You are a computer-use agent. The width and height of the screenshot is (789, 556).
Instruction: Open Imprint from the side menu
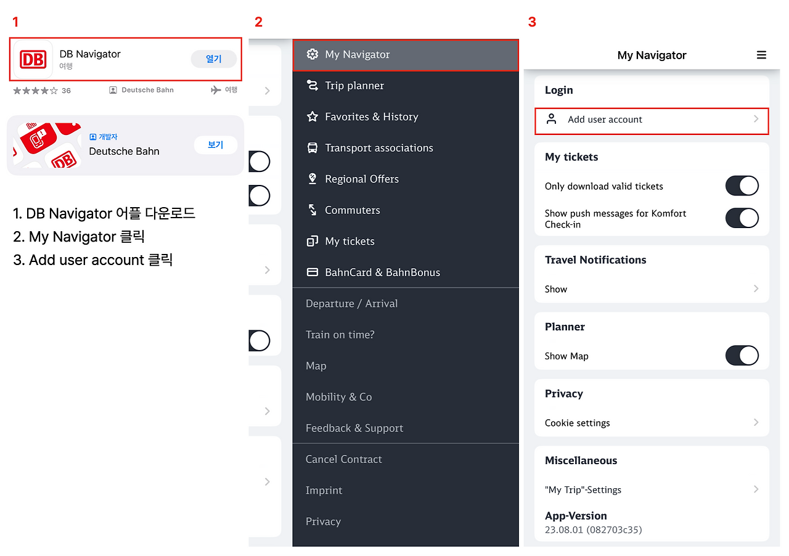coord(406,490)
